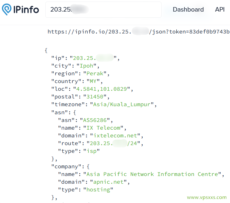Select the region value "Perak"
230x203 pixels.
coord(95,73)
